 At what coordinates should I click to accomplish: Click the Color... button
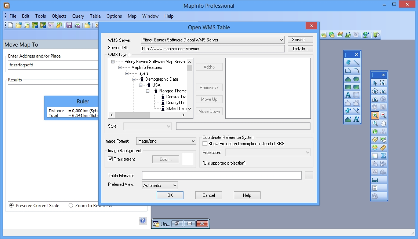[166, 159]
